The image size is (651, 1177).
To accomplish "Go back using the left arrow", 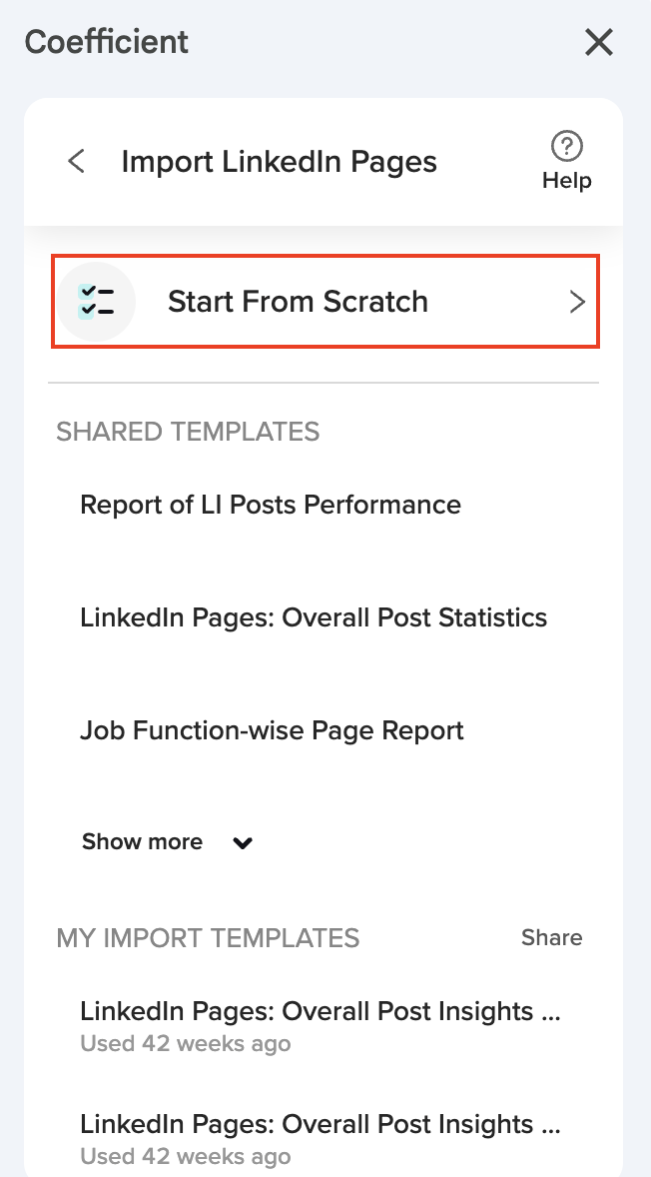I will (x=76, y=161).
